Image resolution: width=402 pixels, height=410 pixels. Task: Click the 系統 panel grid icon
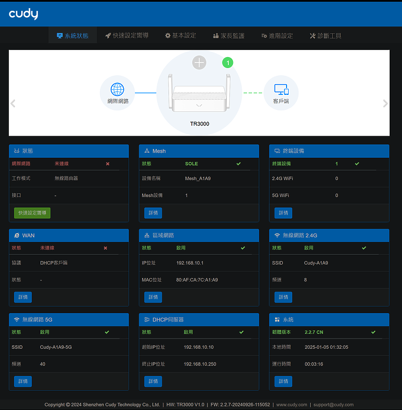tap(277, 320)
